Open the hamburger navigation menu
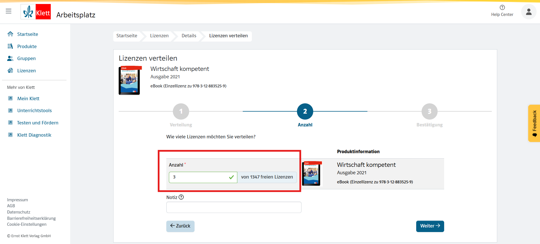This screenshot has height=244, width=540. pyautogui.click(x=9, y=11)
